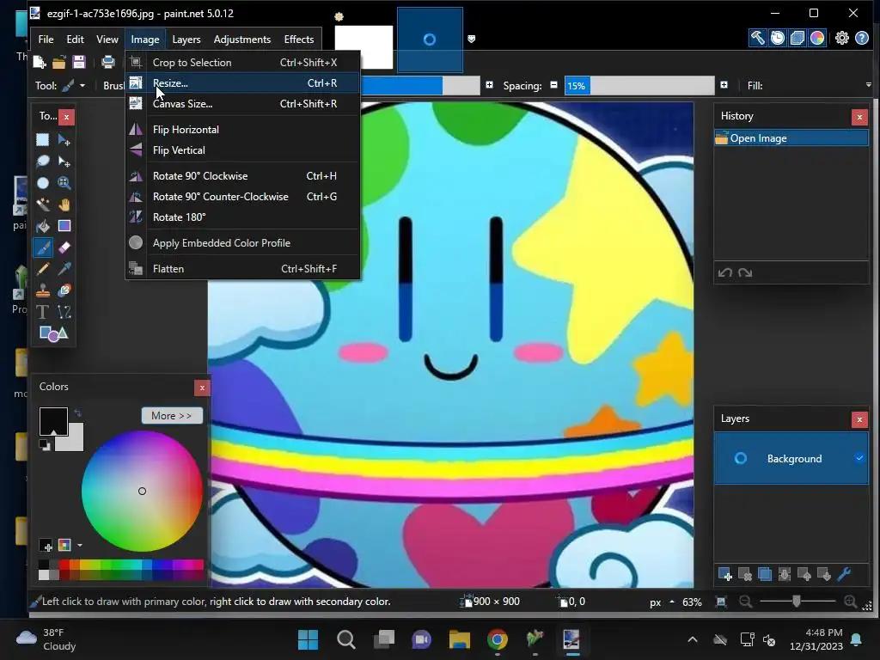Open the image list dropdown arrow
This screenshot has height=660, width=880.
click(x=472, y=39)
